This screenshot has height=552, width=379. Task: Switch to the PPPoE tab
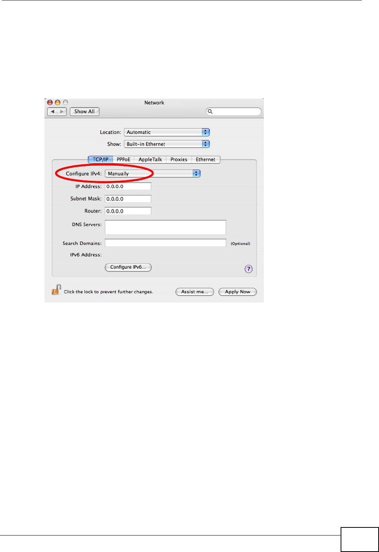pyautogui.click(x=123, y=160)
